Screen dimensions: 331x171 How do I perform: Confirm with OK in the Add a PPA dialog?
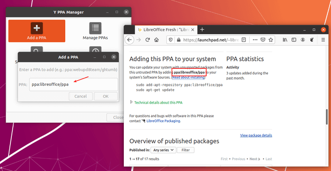coord(105,96)
